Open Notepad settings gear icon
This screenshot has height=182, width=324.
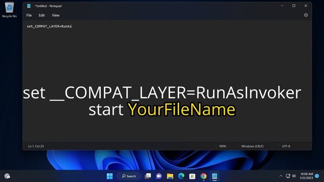click(x=306, y=15)
